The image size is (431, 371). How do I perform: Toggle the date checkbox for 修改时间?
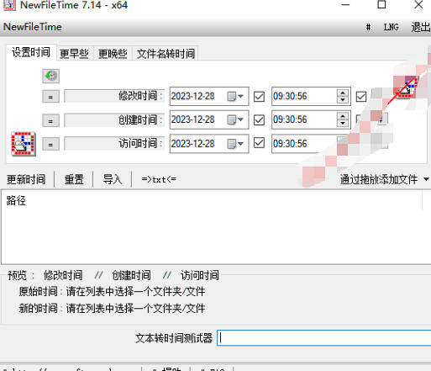coord(259,97)
